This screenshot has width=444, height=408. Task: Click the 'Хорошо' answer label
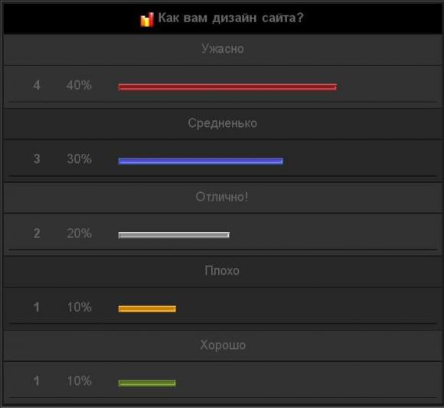coord(223,345)
